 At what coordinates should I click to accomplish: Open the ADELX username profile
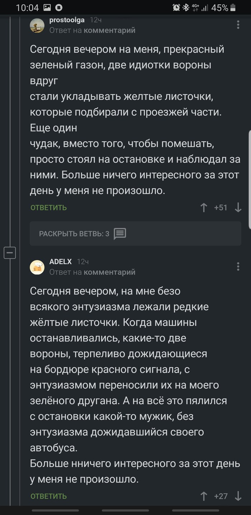pyautogui.click(x=60, y=262)
